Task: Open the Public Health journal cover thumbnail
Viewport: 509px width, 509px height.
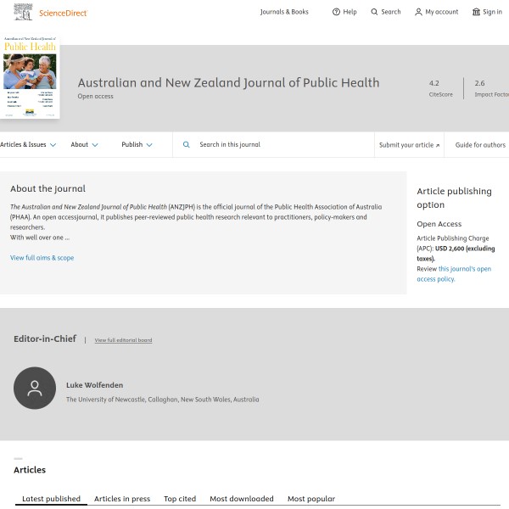Action: pos(30,77)
